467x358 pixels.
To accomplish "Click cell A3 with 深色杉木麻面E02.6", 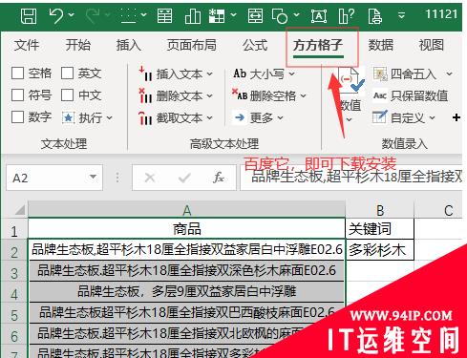I will 187,270.
